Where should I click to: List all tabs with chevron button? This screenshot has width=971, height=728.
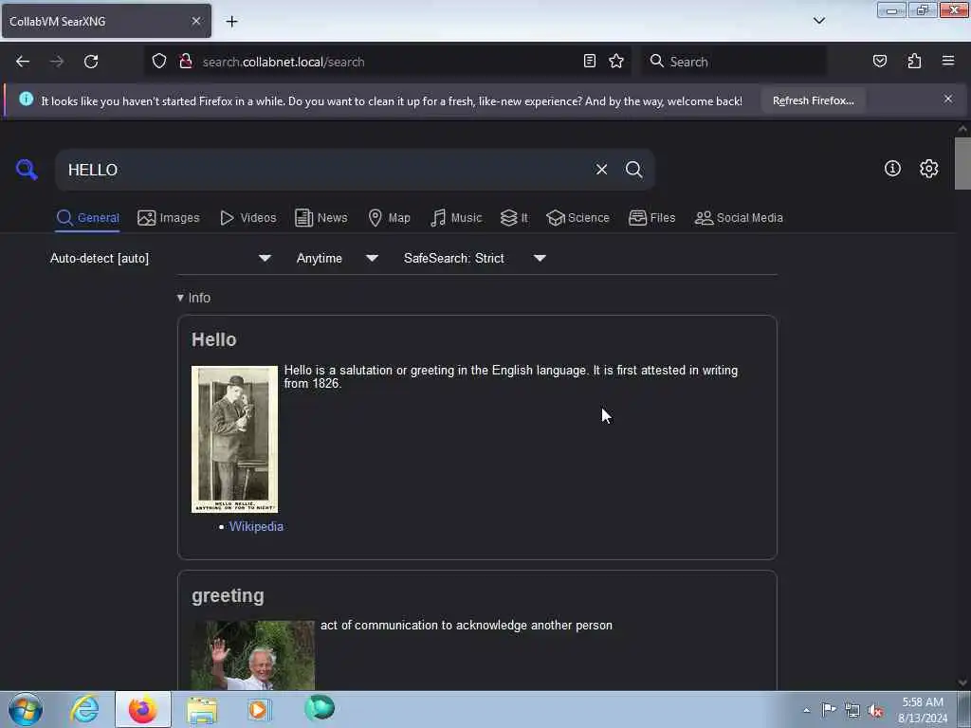coord(819,21)
